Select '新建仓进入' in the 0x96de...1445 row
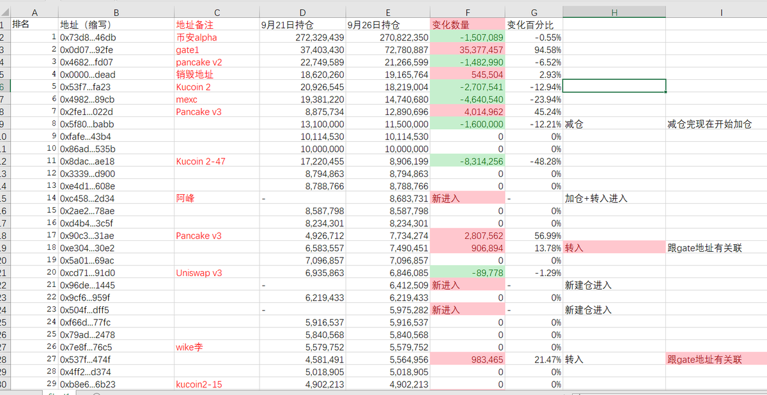Screen dimensions: 767x395 coord(614,284)
